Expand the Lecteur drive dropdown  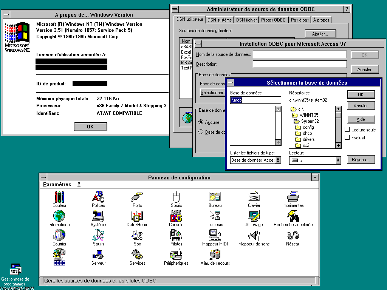[x=338, y=160]
